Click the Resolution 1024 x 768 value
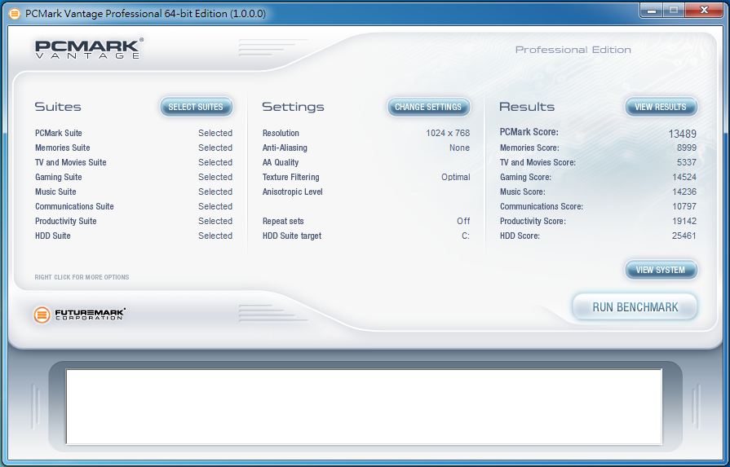The image size is (730, 467). pyautogui.click(x=448, y=133)
